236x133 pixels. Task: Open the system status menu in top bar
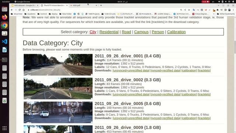226,1
